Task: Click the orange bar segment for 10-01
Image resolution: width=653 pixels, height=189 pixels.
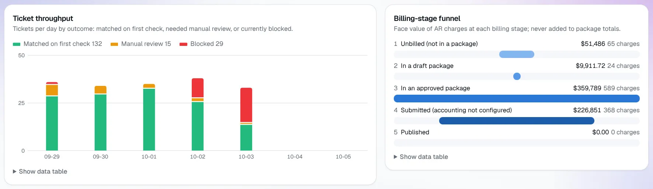Action: coord(149,86)
